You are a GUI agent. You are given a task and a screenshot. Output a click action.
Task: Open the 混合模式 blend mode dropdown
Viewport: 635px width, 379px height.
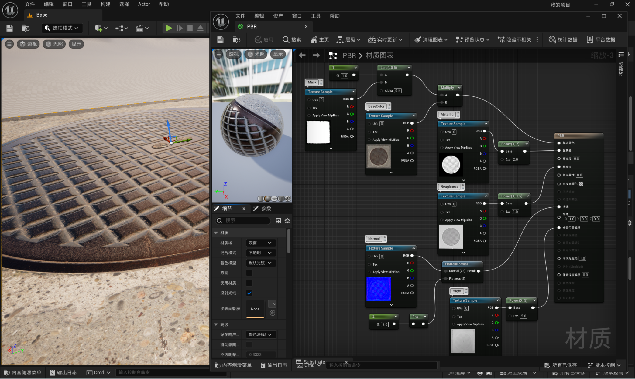260,253
